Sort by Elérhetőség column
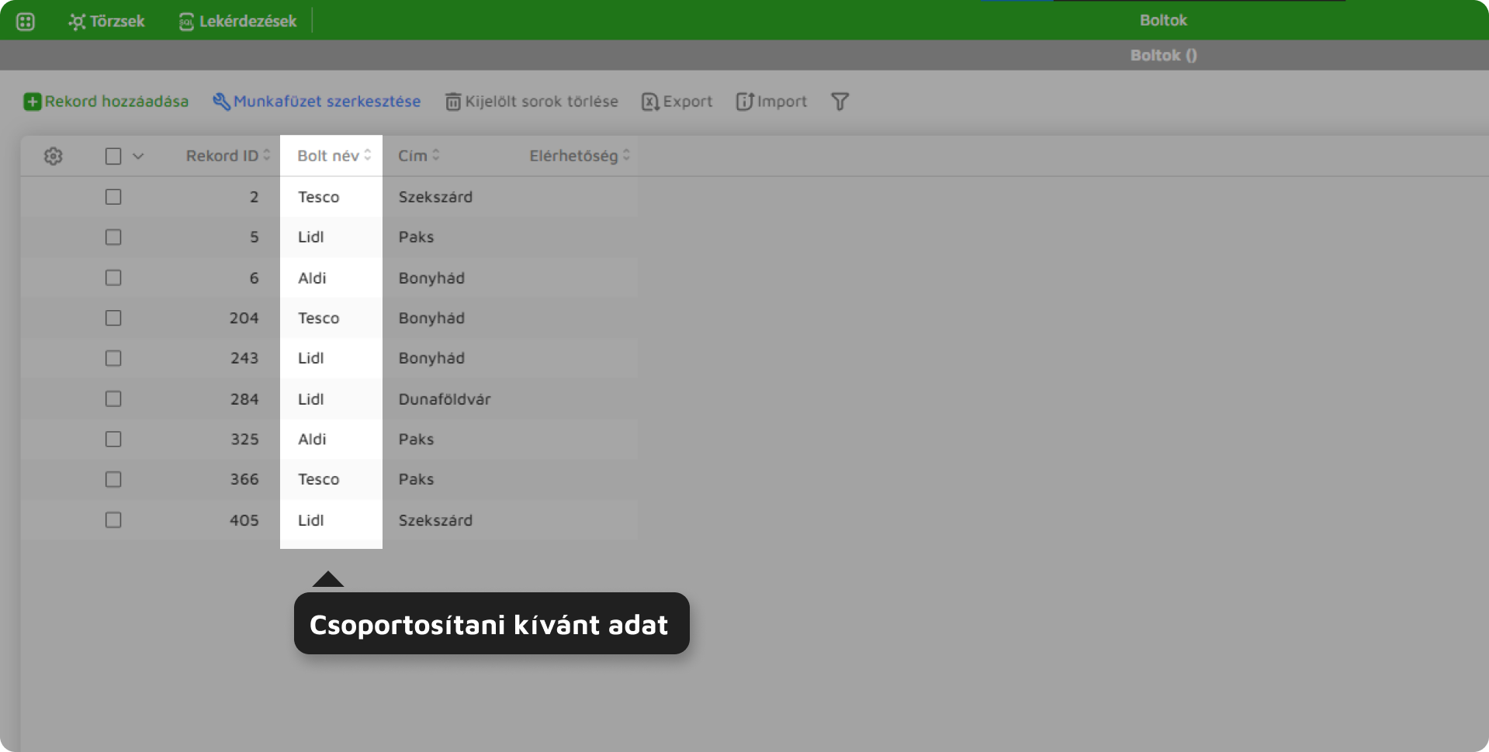1489x752 pixels. [580, 156]
